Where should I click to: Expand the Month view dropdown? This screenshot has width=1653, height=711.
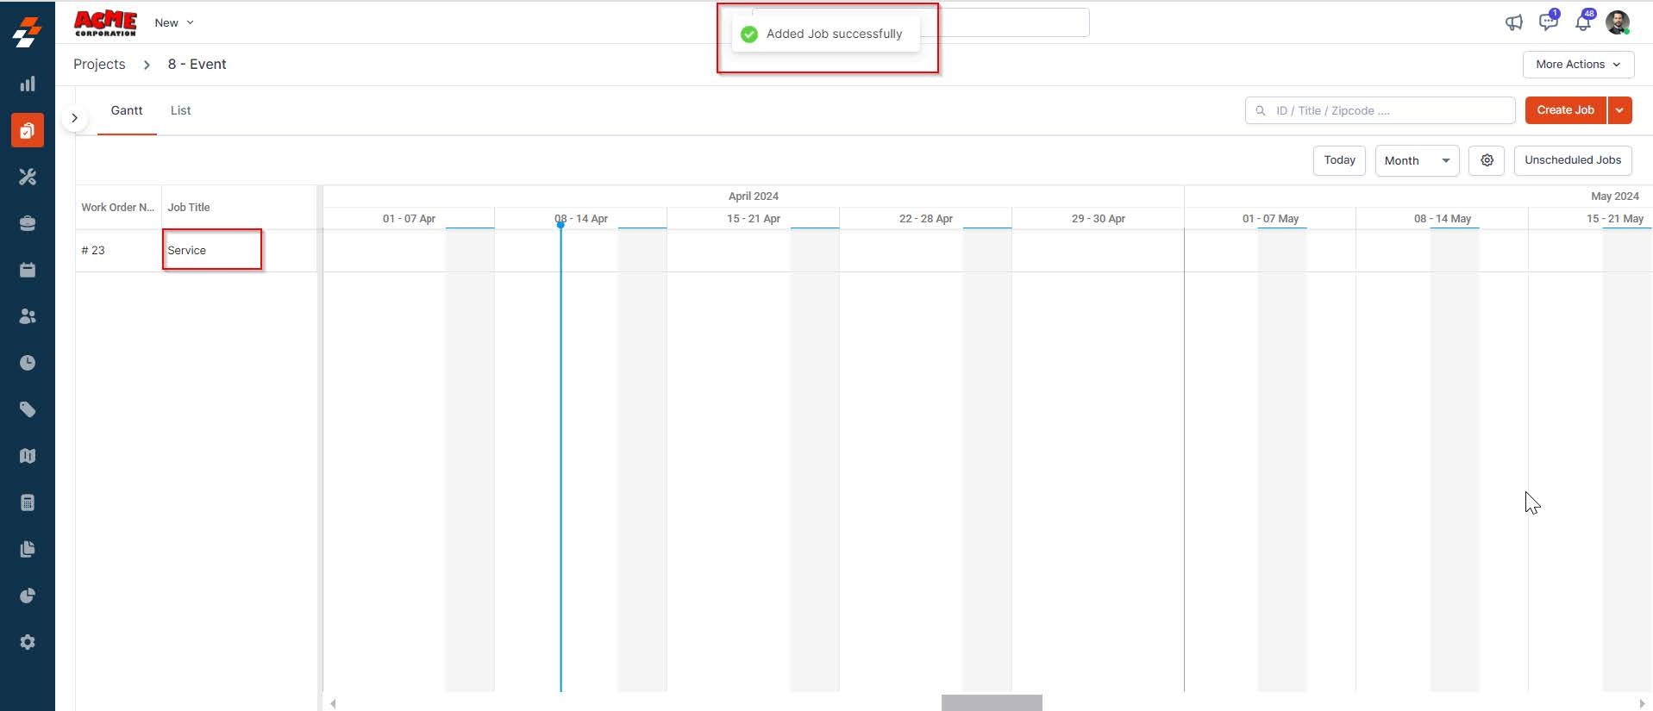(1417, 160)
